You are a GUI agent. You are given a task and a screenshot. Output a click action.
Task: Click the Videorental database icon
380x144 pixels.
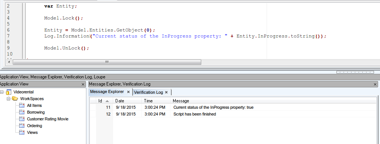(9, 92)
